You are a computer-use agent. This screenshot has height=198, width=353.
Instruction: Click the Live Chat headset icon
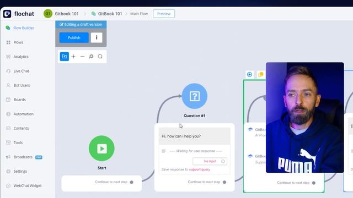point(8,71)
